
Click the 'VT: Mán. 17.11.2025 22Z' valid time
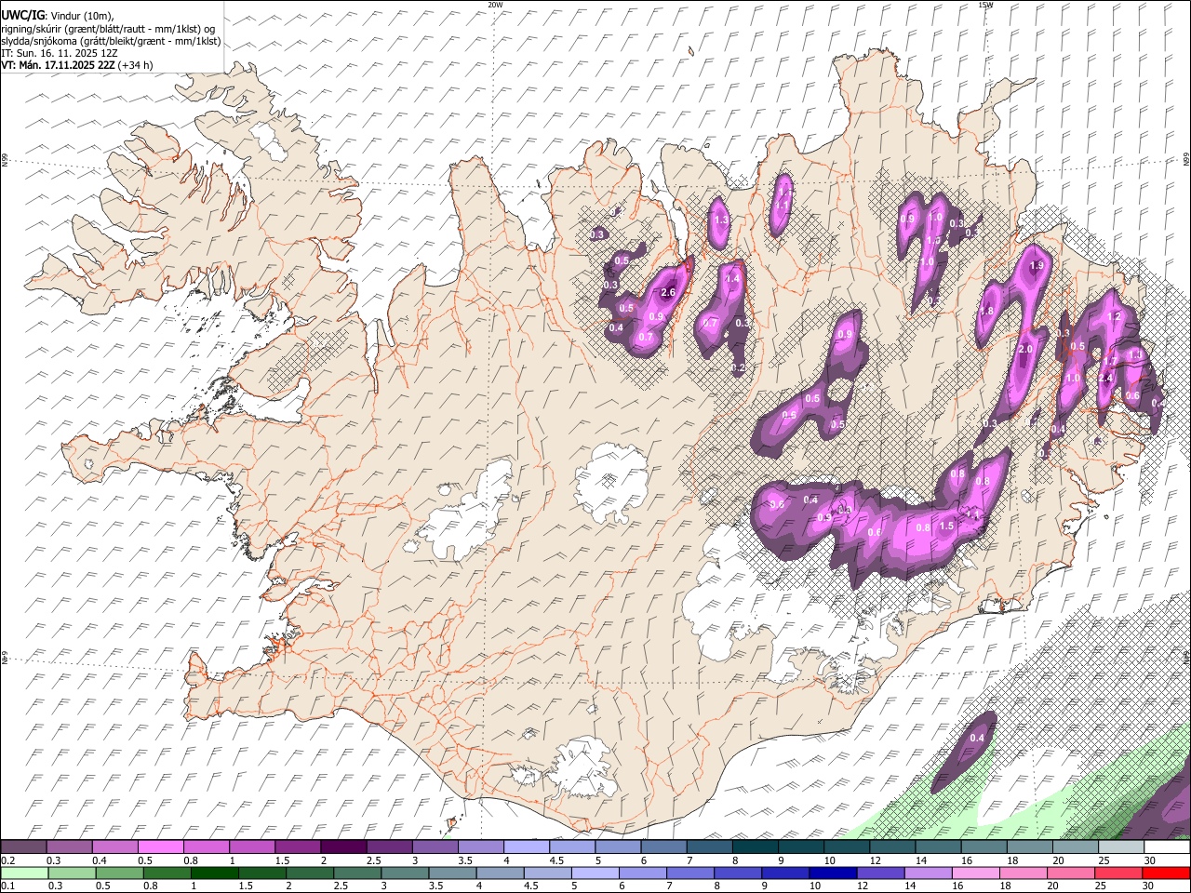[57, 65]
